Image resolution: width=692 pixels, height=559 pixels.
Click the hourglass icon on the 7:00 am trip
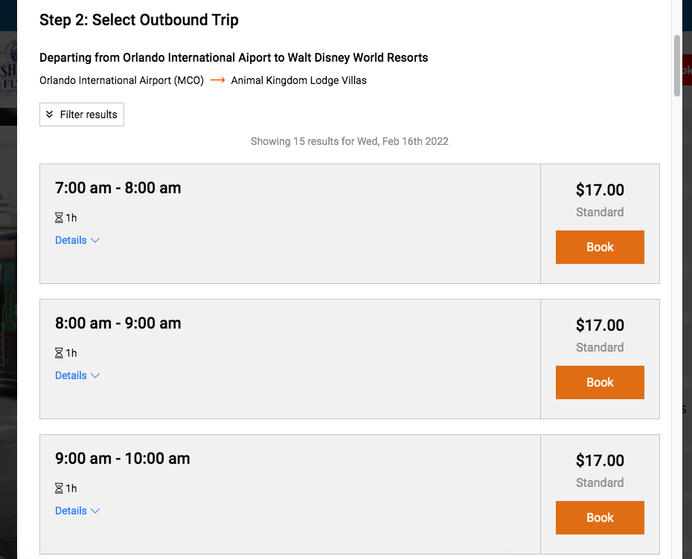(x=60, y=218)
